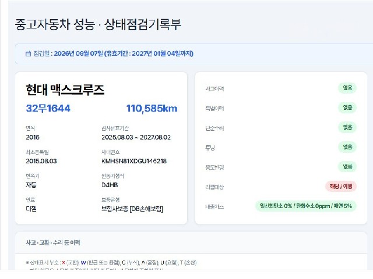Screen dimensions: 373x279
Task: Click warranty type 보험사보증 [DB손해보험]
Action: [x=132, y=209]
